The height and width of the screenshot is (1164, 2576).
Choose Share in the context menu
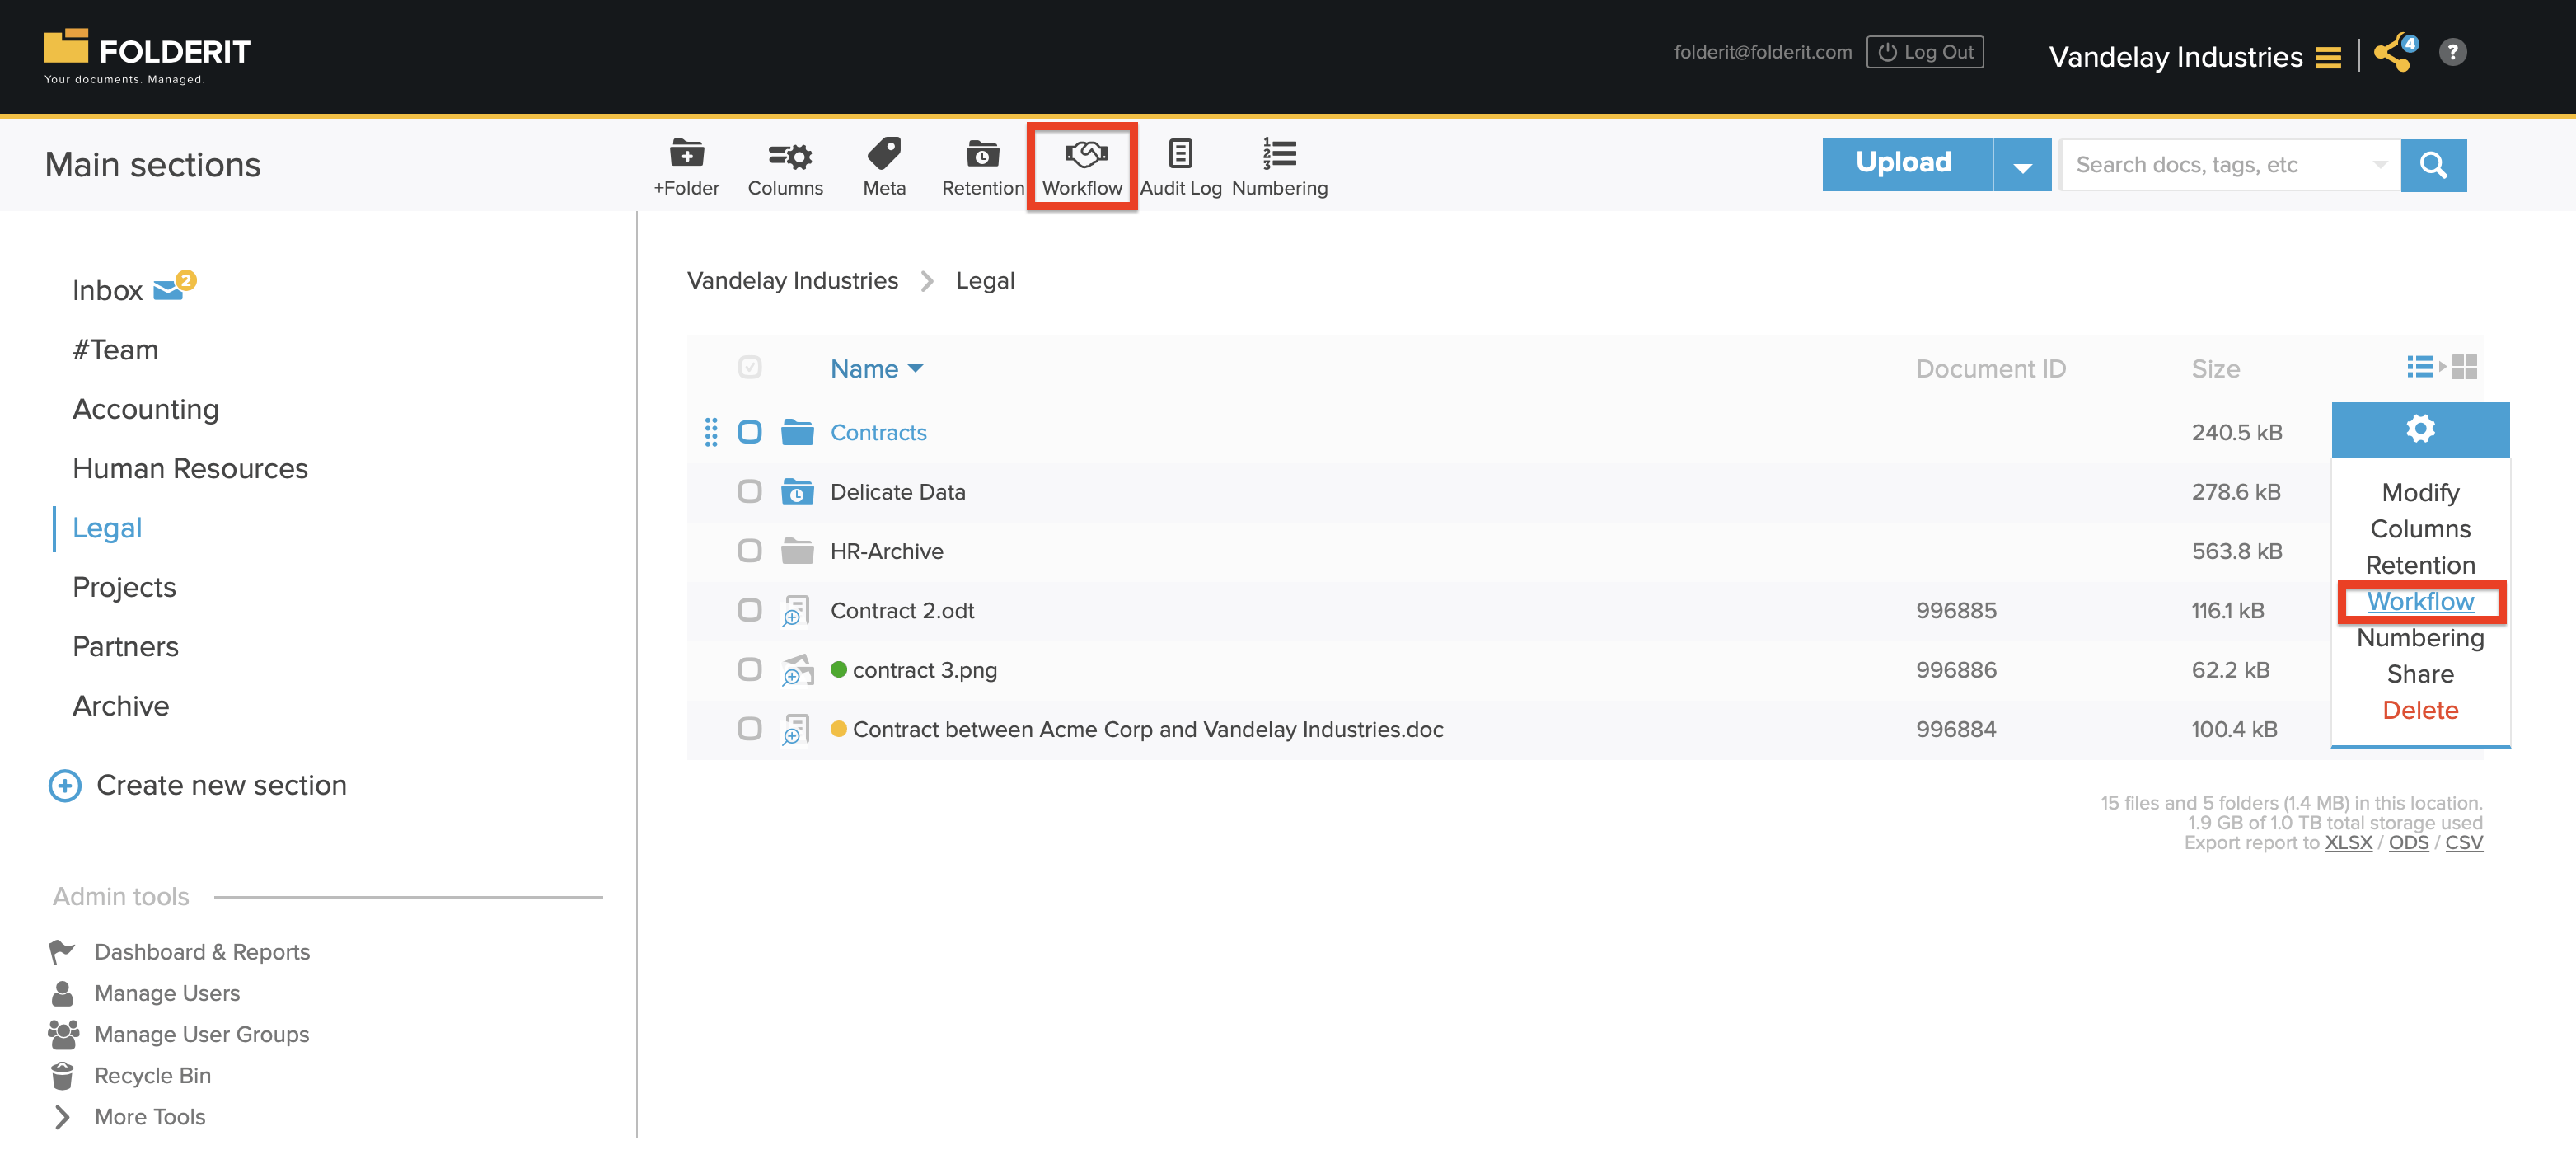[x=2420, y=675]
